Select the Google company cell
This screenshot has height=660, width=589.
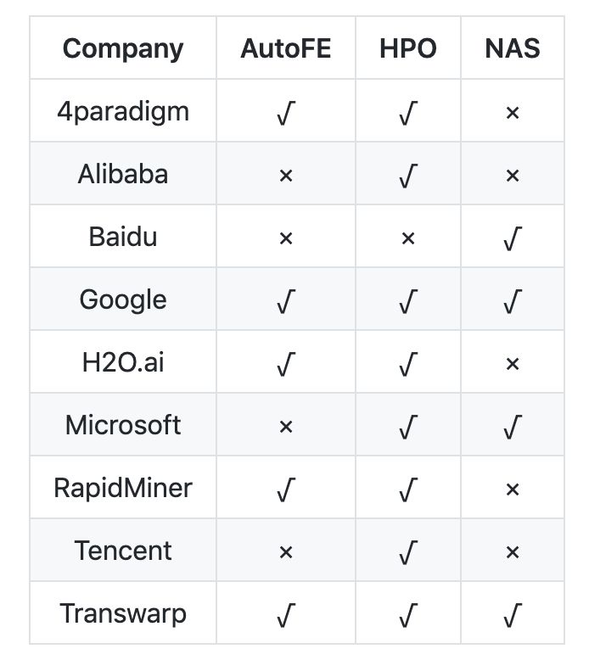coord(123,299)
